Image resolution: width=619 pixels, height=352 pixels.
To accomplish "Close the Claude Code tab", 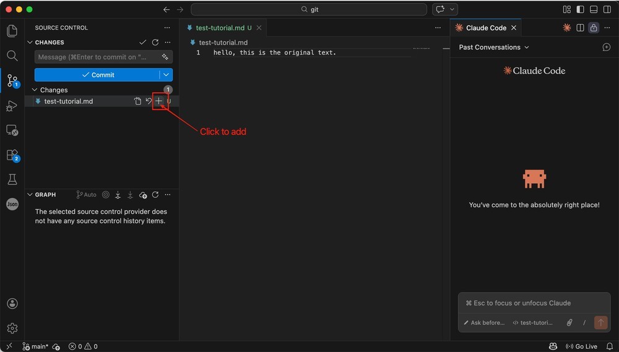I will (x=514, y=28).
